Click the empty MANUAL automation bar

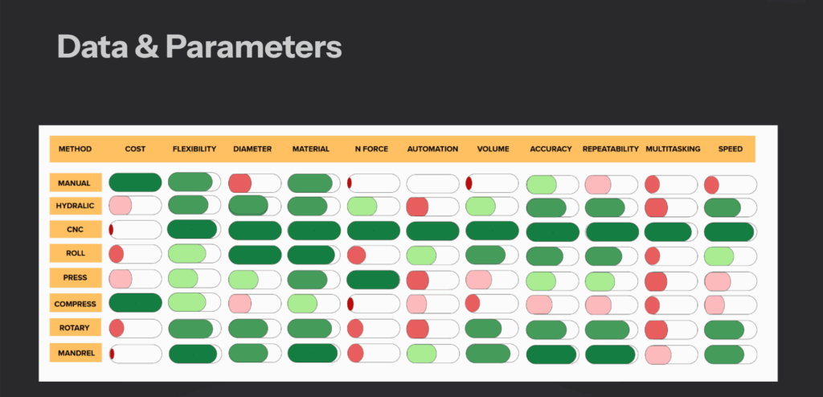click(432, 184)
